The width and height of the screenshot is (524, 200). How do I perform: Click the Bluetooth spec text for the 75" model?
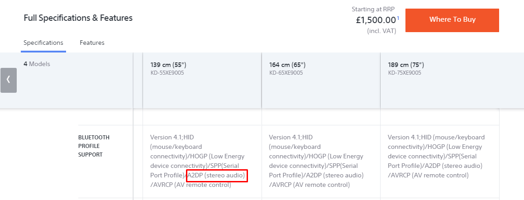click(x=436, y=156)
